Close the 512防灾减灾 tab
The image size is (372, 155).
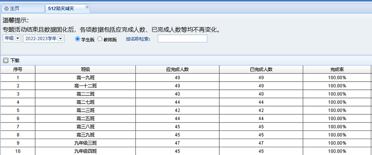(87, 7)
